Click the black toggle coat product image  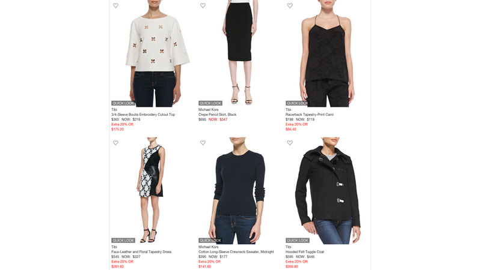328,190
